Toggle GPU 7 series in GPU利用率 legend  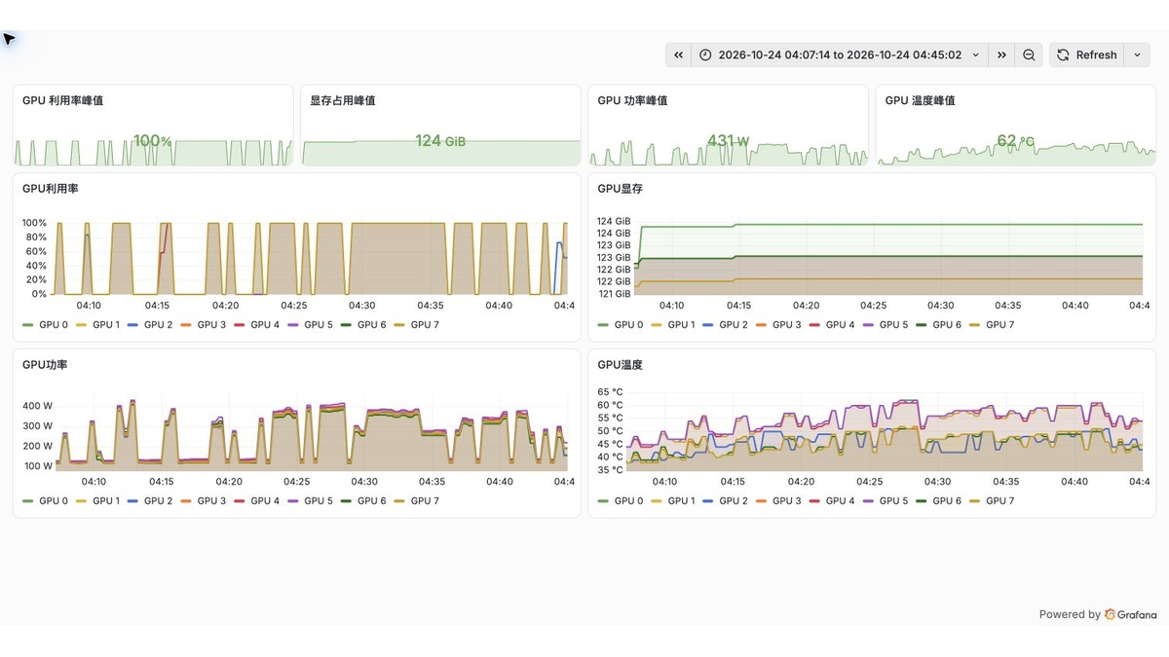tap(425, 325)
